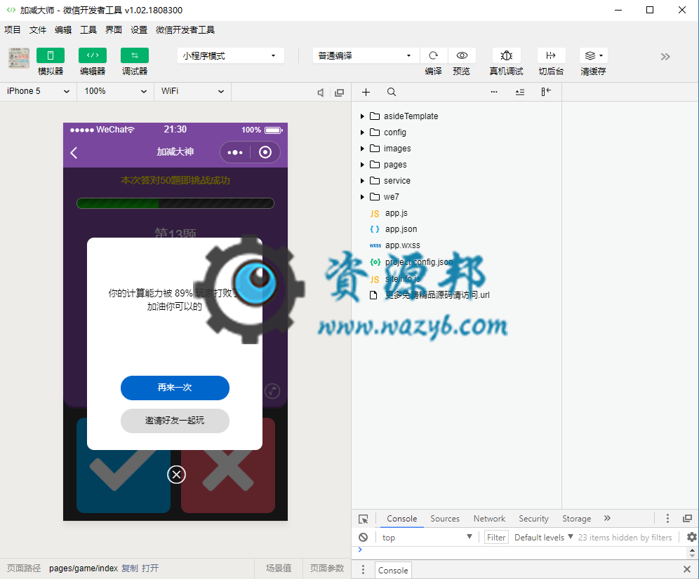Click the add new file plus icon
Viewport: 699px width, 579px height.
(366, 93)
